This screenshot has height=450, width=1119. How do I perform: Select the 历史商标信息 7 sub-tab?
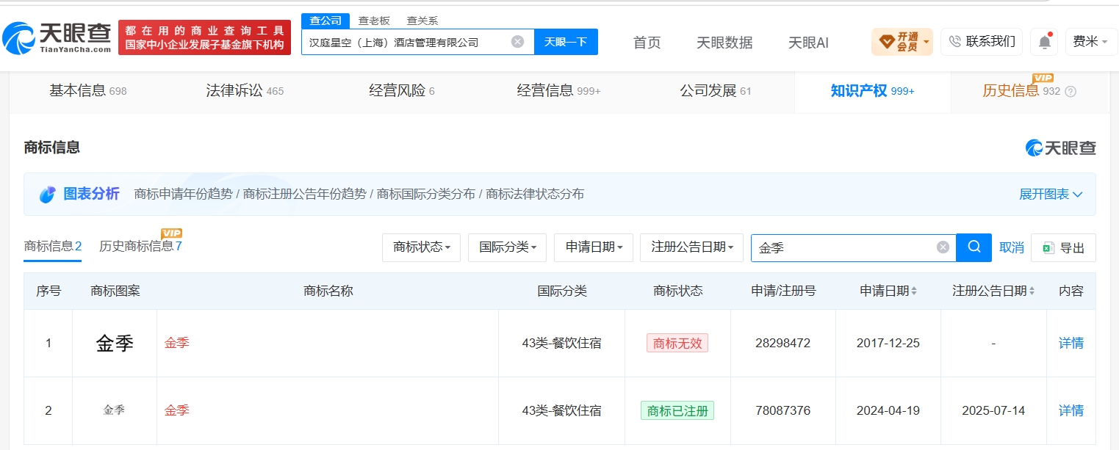tap(140, 246)
